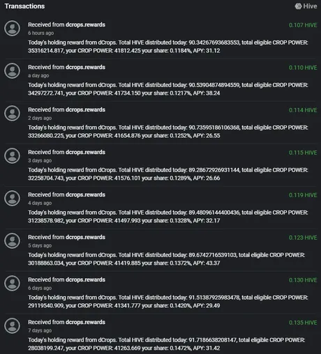Open dcrops.rewards sender link in the 6 hours ago entry
The width and height of the screenshot is (321, 354).
[85, 24]
